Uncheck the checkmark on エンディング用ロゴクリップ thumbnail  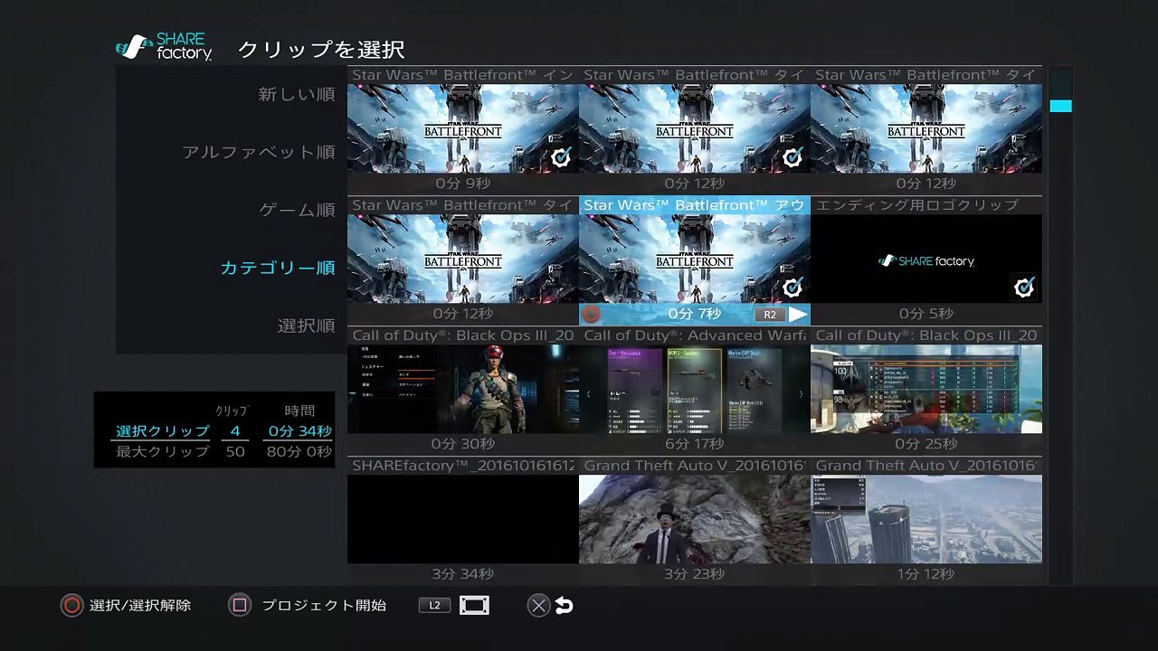point(1024,288)
